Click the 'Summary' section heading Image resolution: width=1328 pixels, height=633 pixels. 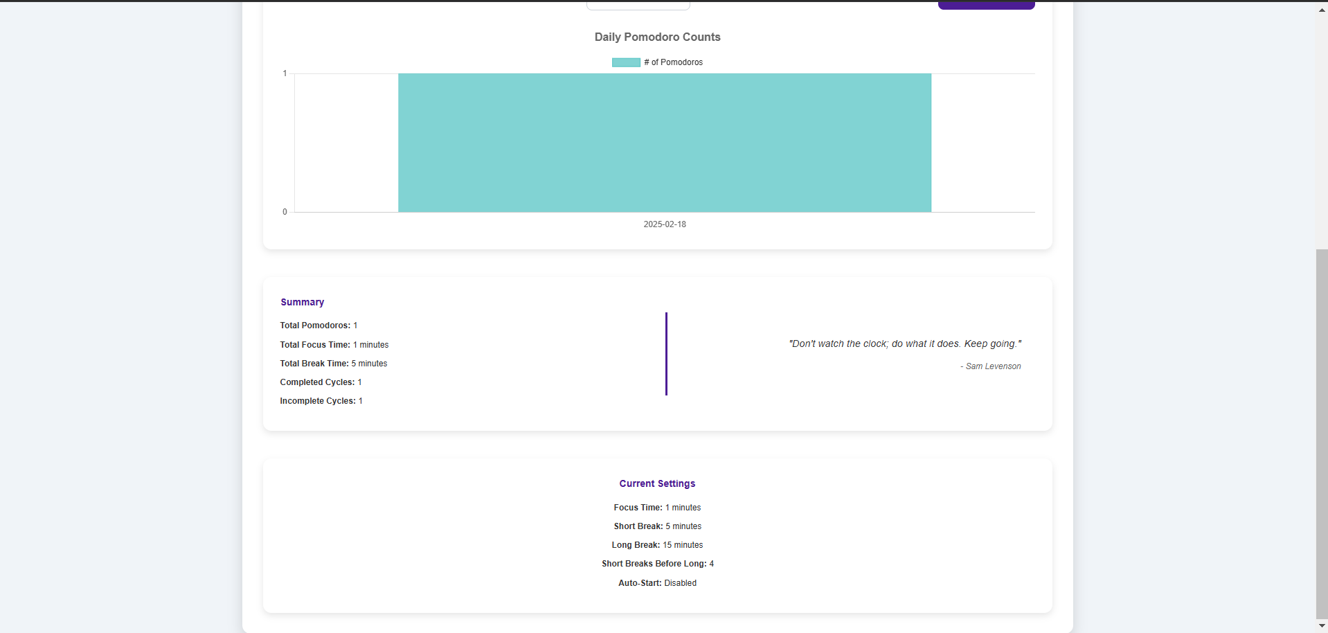[x=302, y=302]
